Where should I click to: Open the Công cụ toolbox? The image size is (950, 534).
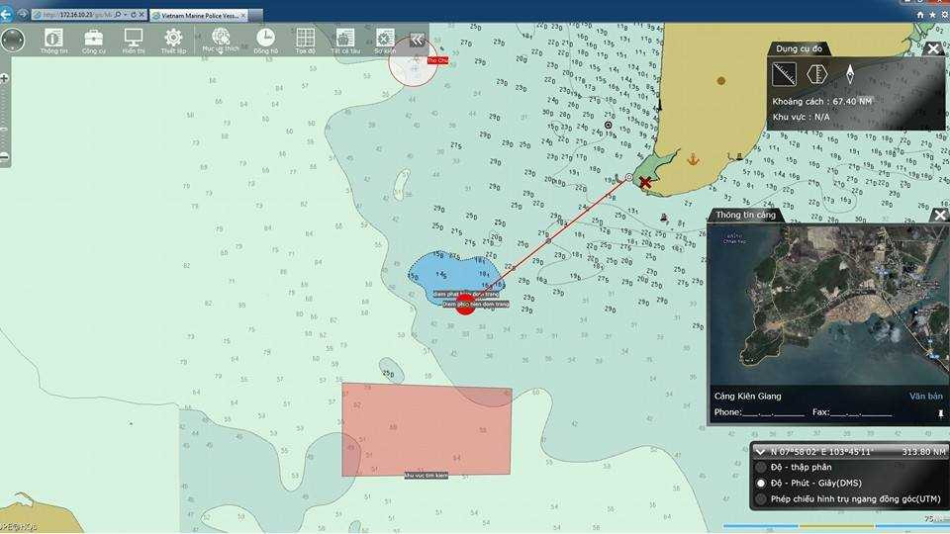[x=94, y=40]
